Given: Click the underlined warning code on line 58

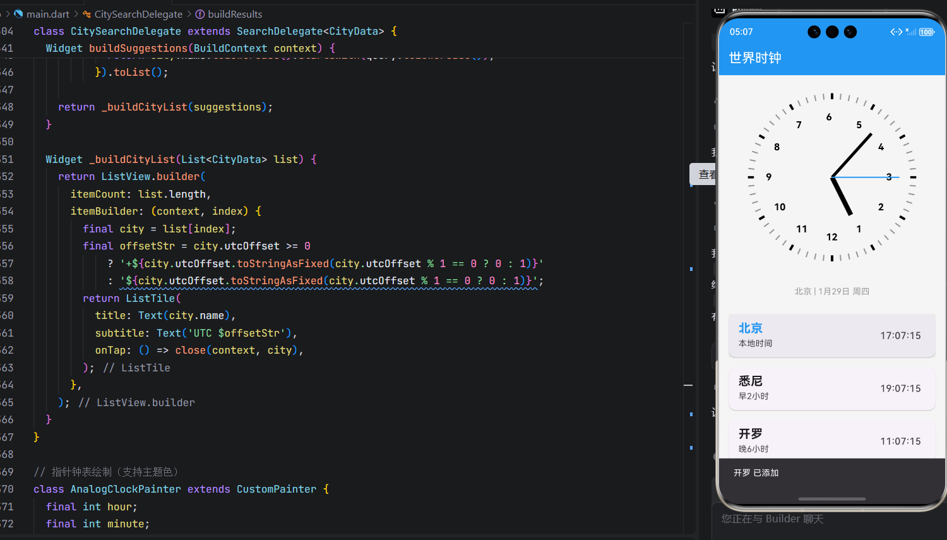Looking at the screenshot, I should 328,281.
